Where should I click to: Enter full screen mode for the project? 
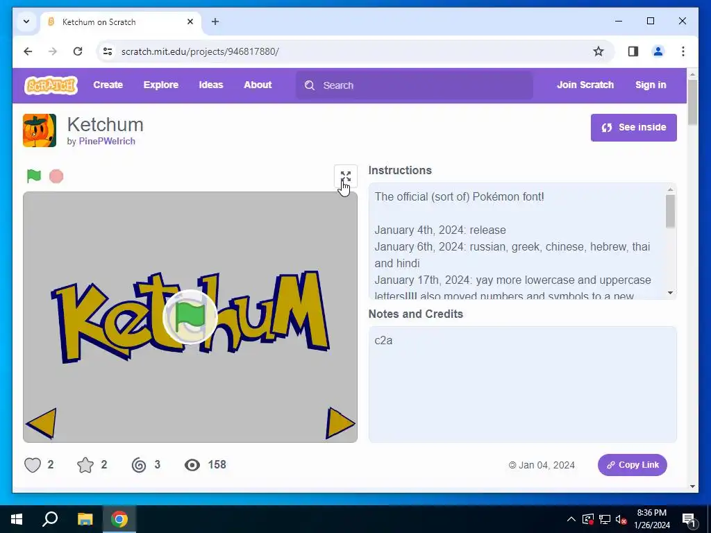click(x=346, y=176)
